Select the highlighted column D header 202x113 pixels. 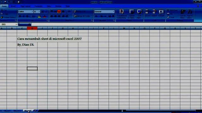[32, 28]
